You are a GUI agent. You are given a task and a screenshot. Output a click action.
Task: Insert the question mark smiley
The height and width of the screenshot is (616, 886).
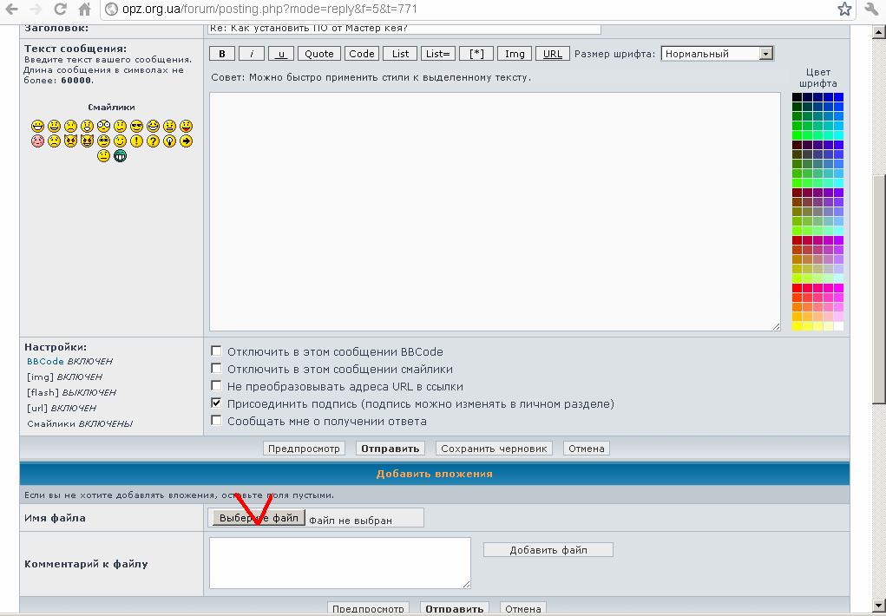(153, 141)
